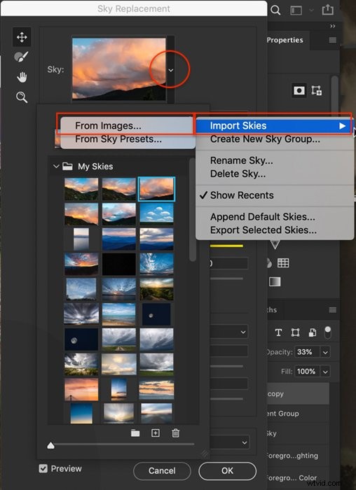Create new sky group folder icon

(x=135, y=433)
